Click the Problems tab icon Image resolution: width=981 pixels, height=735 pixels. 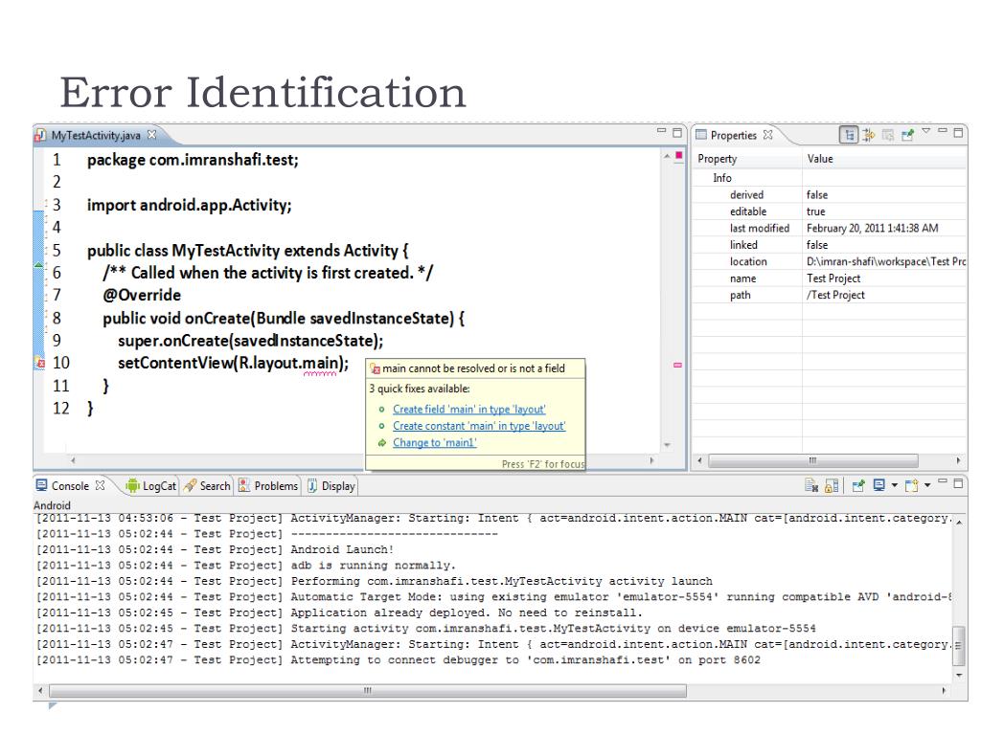click(x=244, y=485)
